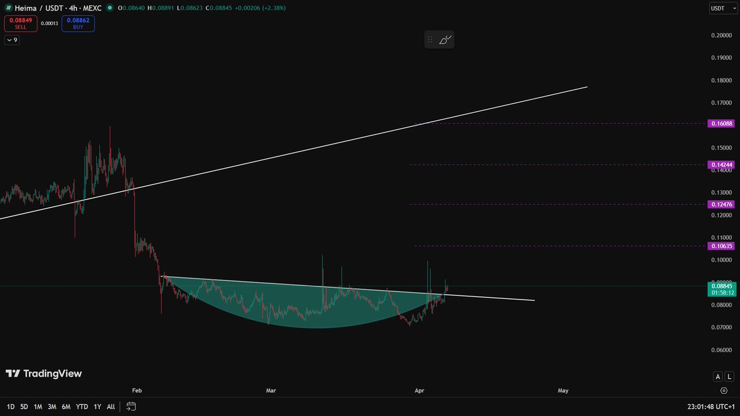The image size is (740, 416).
Task: Select the brush drawing tool in the floating toolbar
Action: pos(445,40)
